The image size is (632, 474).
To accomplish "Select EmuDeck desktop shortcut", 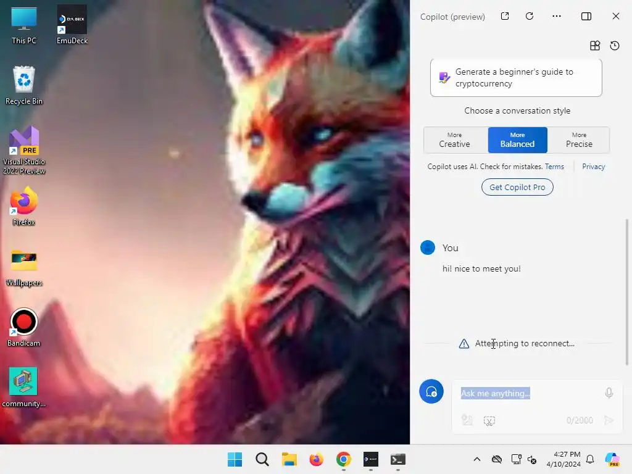I will click(72, 25).
